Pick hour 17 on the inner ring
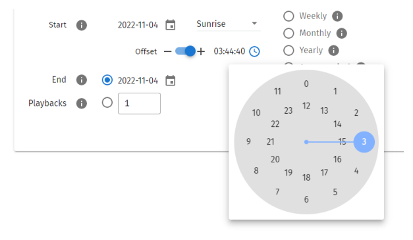The image size is (413, 240). click(324, 173)
